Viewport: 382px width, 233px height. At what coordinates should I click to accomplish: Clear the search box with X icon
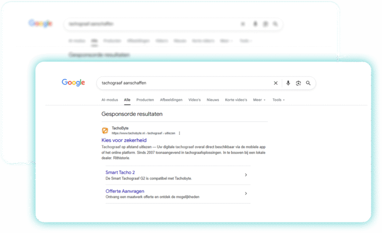coord(275,83)
